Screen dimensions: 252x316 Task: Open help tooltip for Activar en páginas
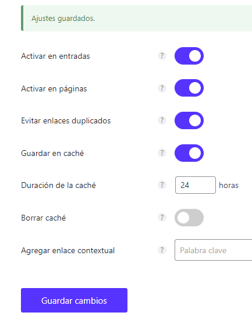tap(162, 88)
